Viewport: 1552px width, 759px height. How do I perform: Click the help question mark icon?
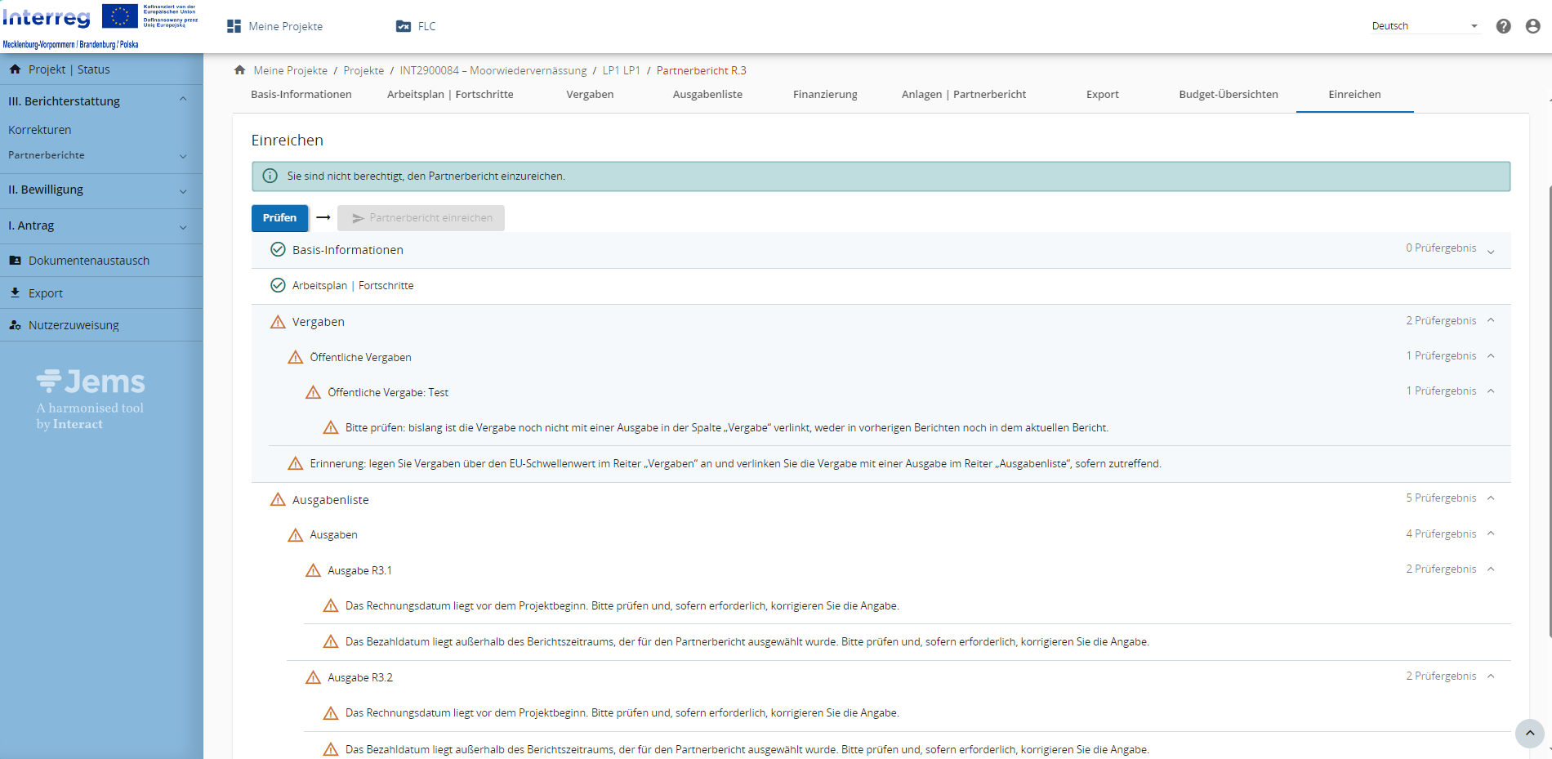pyautogui.click(x=1503, y=26)
